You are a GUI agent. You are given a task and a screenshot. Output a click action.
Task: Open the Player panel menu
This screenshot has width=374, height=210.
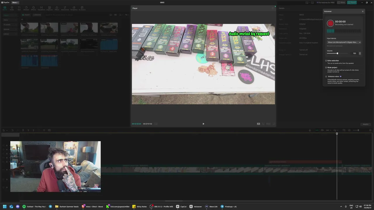pos(273,8)
